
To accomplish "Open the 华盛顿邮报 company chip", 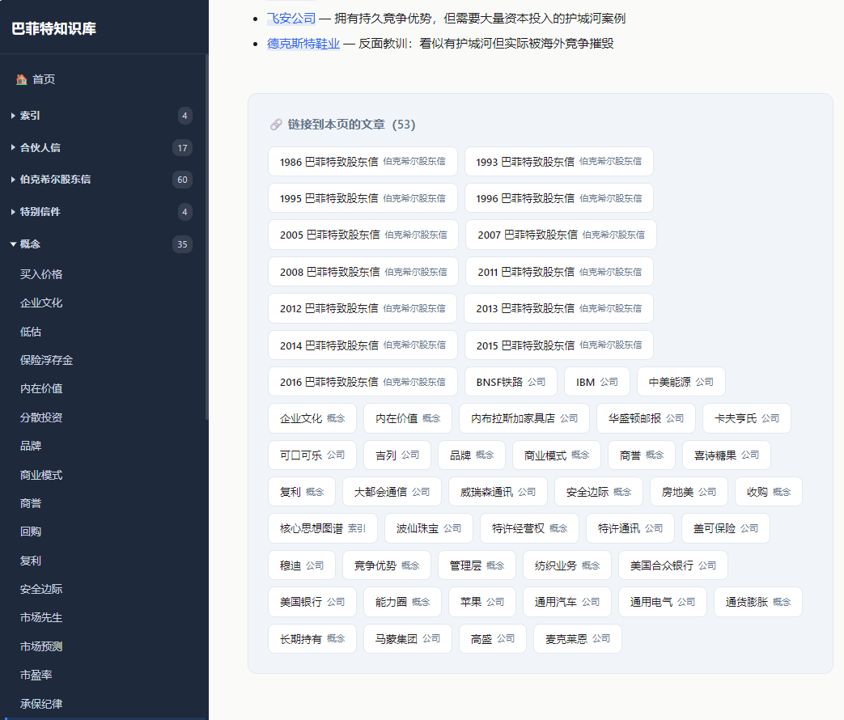I will pyautogui.click(x=646, y=419).
